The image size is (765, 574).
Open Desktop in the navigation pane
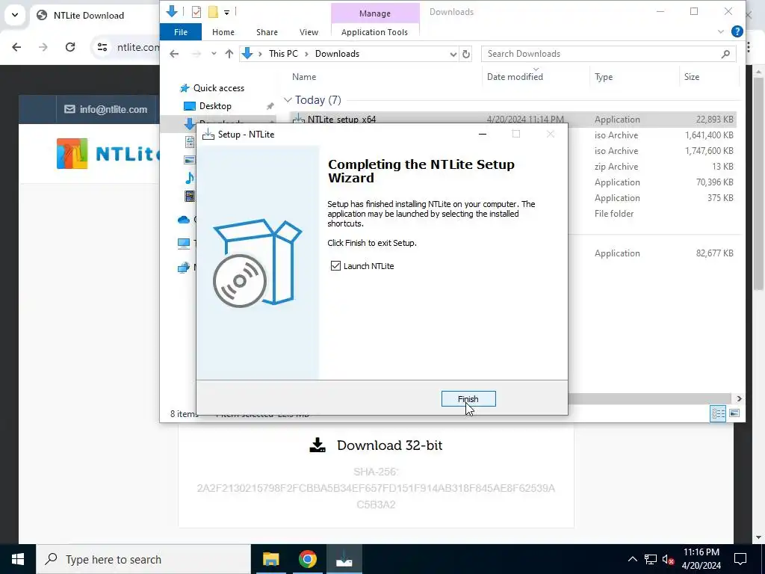(214, 106)
